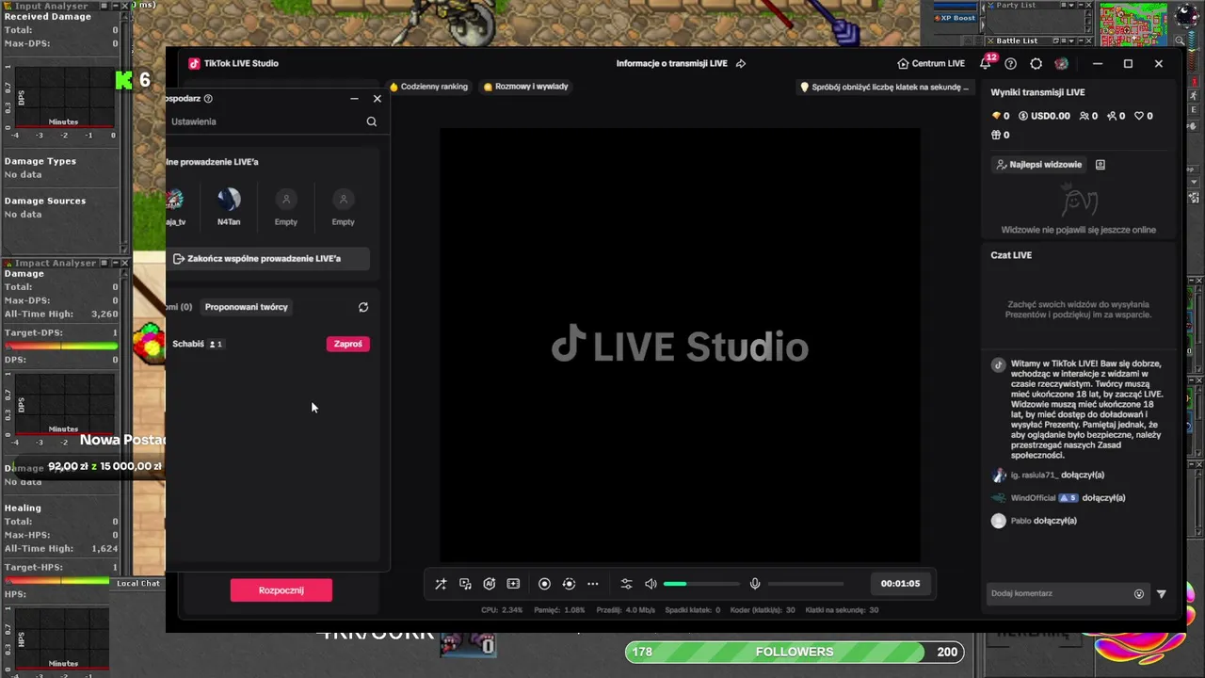Viewport: 1205px width, 678px height.
Task: Adjust the speaker volume slider
Action: point(701,584)
